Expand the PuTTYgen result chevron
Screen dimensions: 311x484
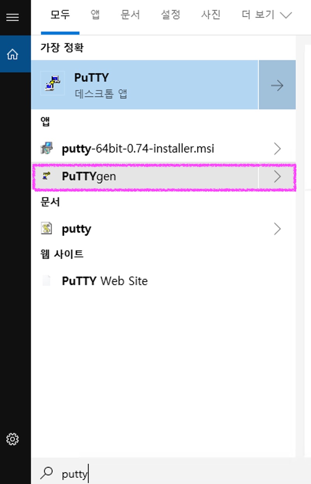click(277, 177)
